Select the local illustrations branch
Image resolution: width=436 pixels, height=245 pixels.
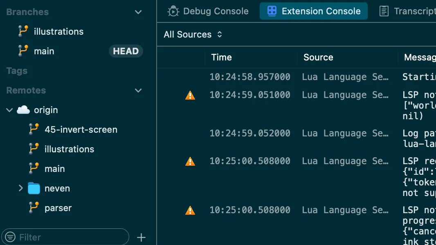click(58, 31)
